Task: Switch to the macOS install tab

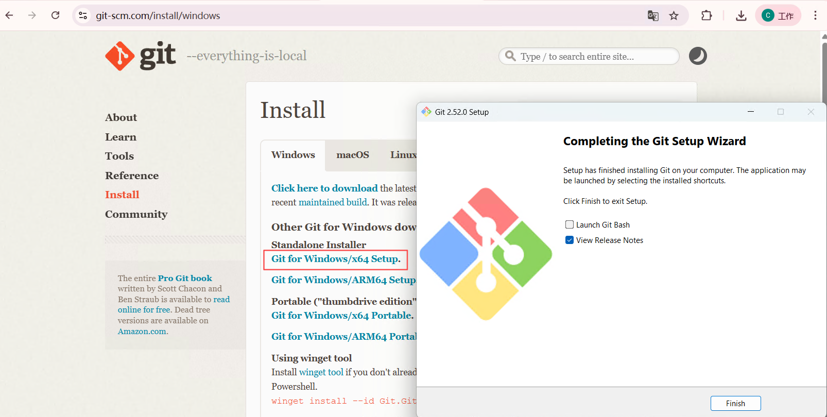Action: pyautogui.click(x=353, y=155)
